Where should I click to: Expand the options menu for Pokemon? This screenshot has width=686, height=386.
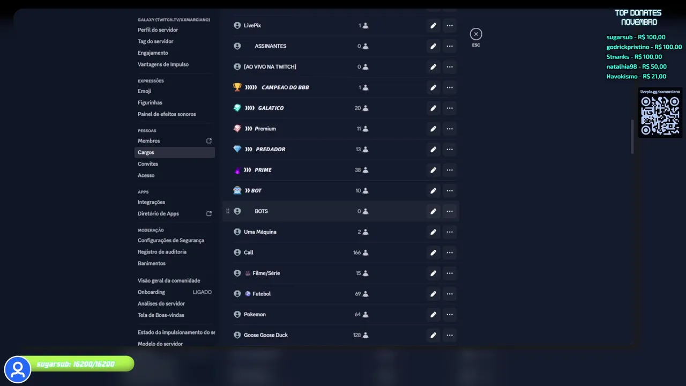point(450,315)
